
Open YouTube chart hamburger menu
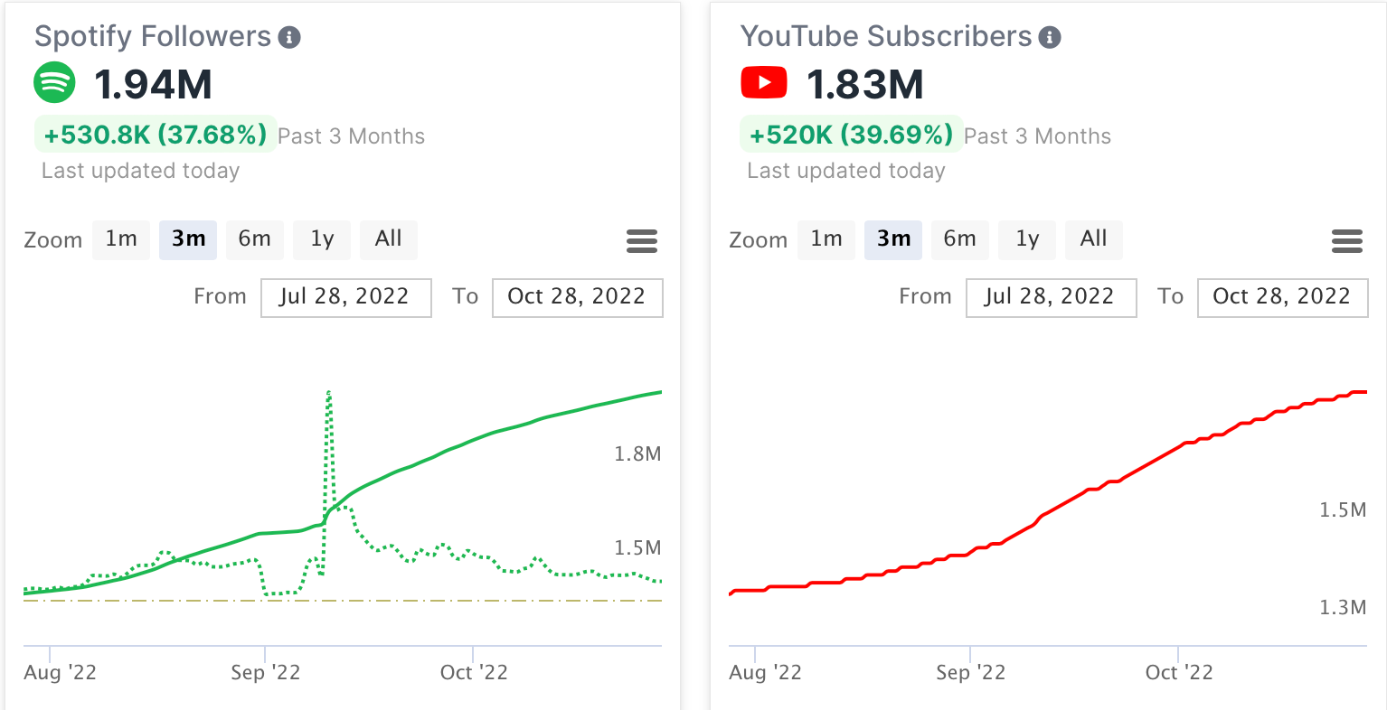(x=1347, y=241)
